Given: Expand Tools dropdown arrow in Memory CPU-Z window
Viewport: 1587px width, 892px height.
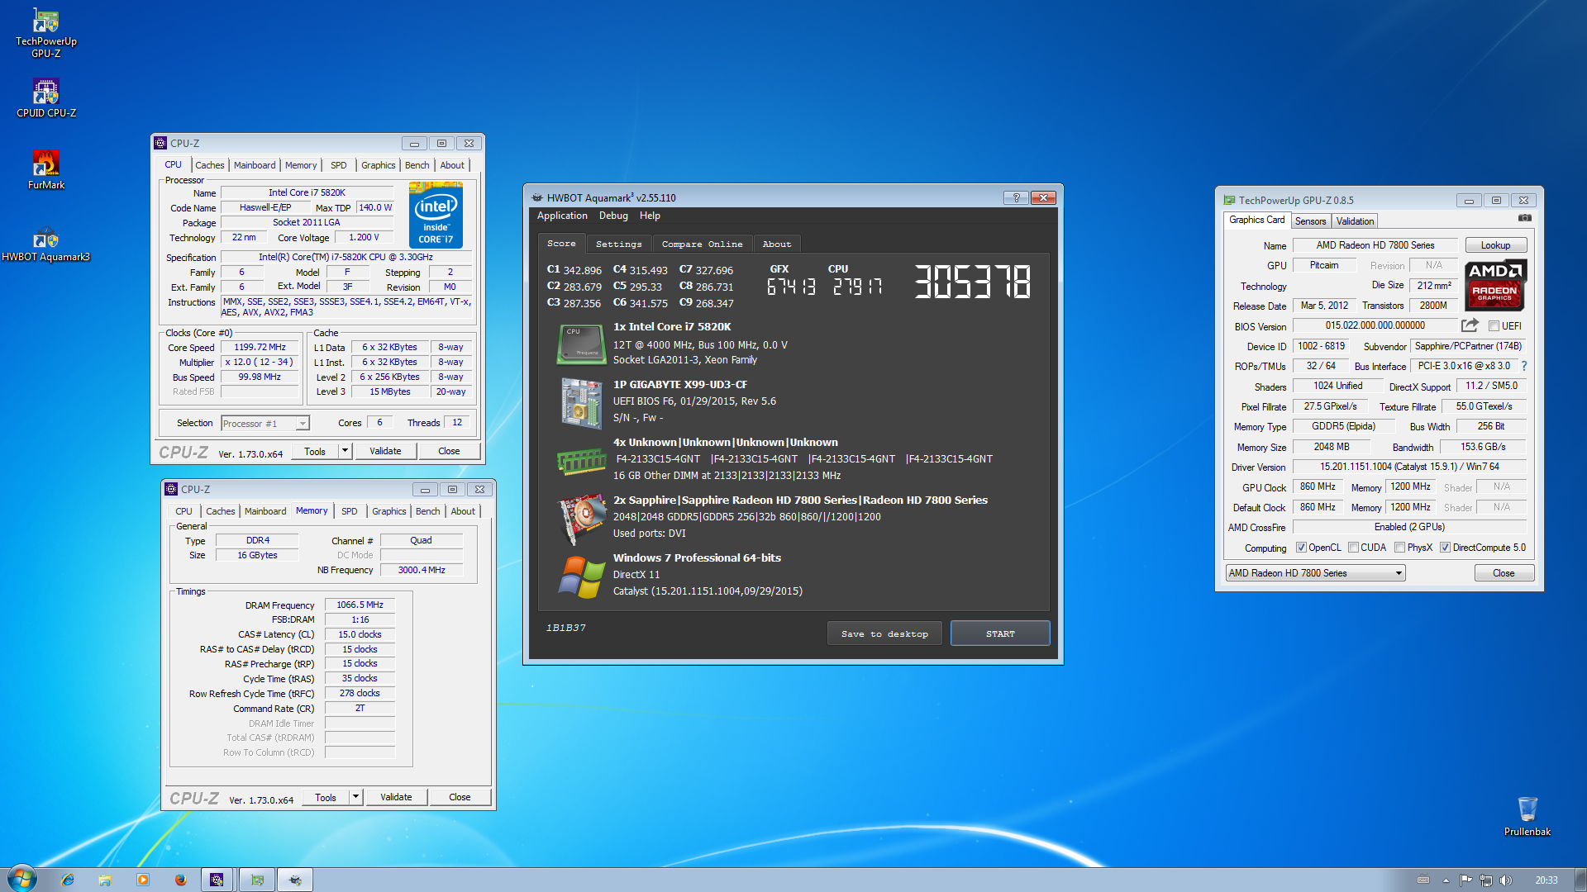Looking at the screenshot, I should 355,797.
